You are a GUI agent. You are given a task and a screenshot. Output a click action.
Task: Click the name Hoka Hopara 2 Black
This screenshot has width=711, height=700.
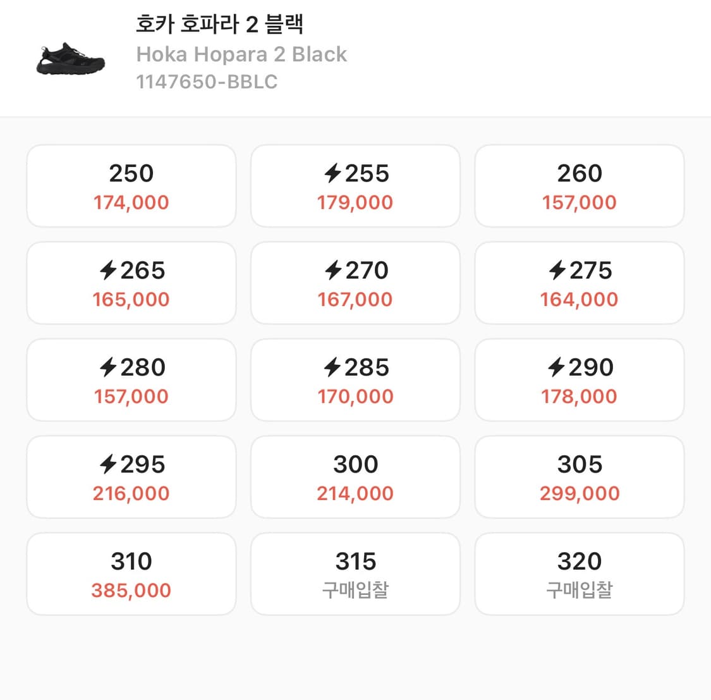(x=242, y=54)
